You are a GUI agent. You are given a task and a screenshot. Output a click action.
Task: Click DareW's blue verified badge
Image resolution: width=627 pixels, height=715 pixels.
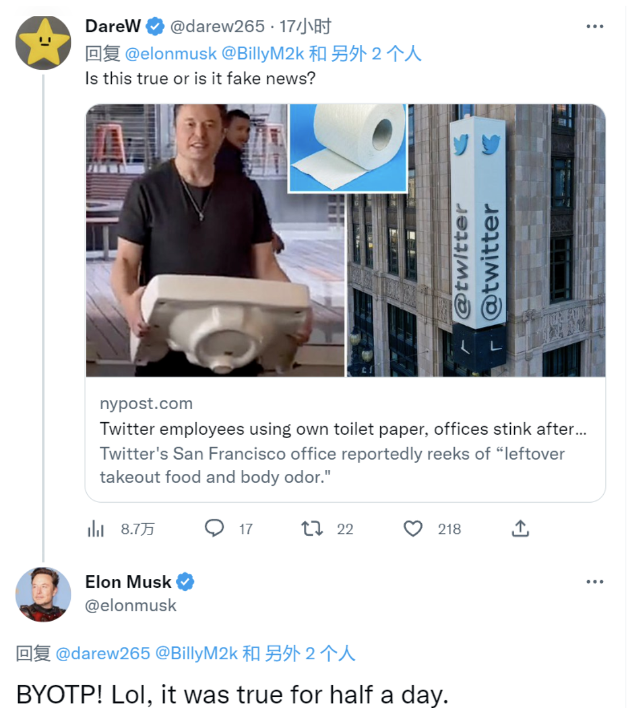click(155, 26)
